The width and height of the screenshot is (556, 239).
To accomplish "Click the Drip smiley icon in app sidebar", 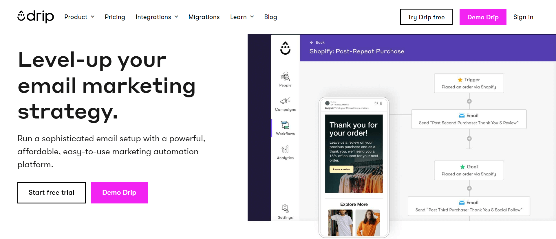I will point(285,48).
